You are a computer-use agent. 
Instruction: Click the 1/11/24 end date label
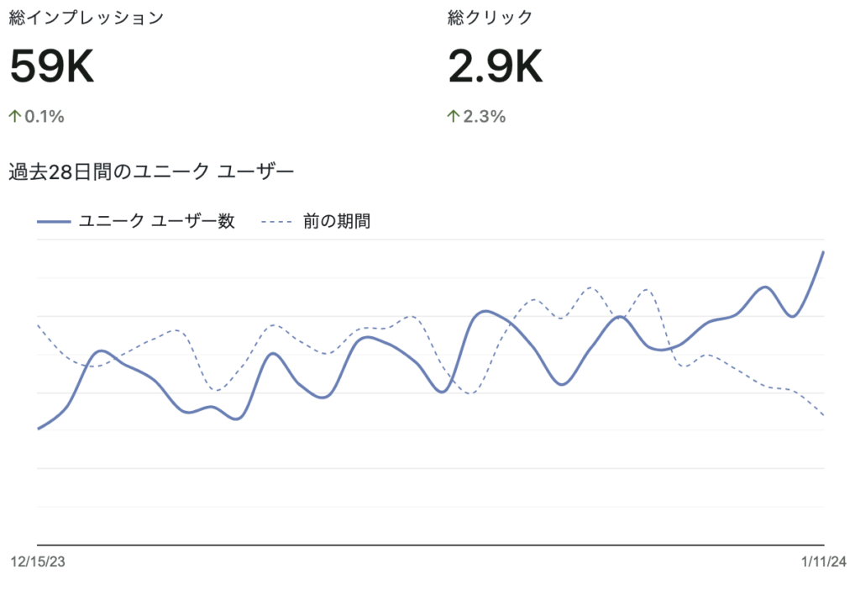click(823, 562)
